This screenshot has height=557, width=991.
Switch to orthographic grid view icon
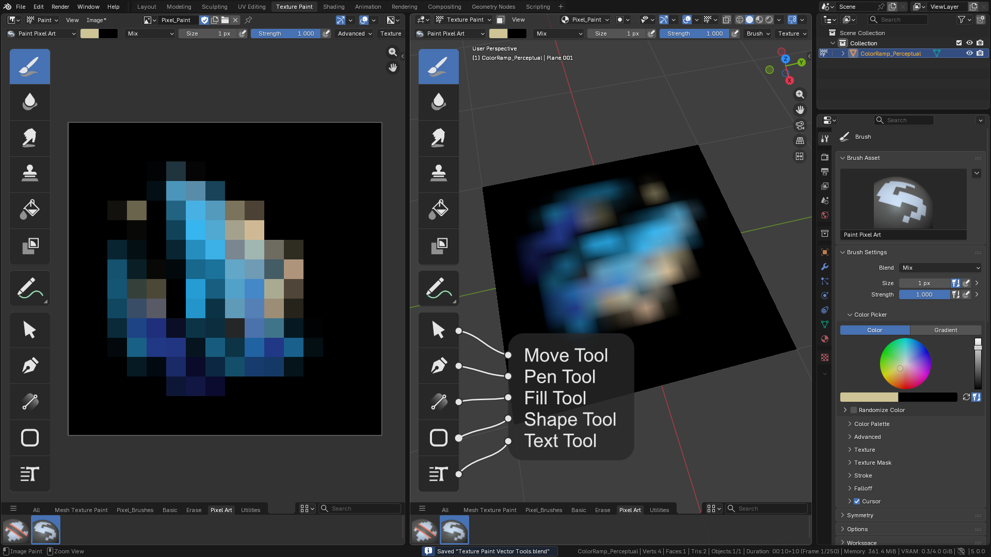[x=800, y=141]
